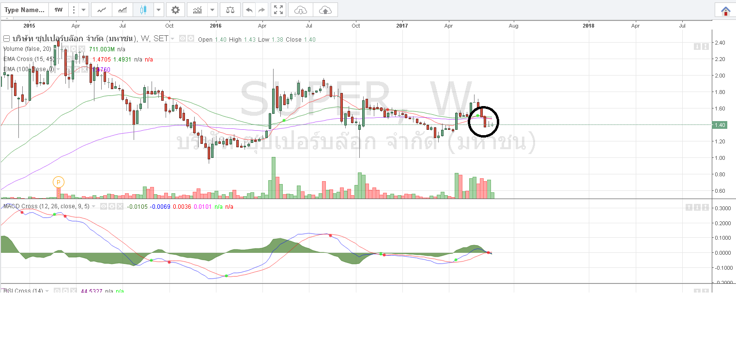This screenshot has width=736, height=340.
Task: Undo the last chart action
Action: [249, 10]
